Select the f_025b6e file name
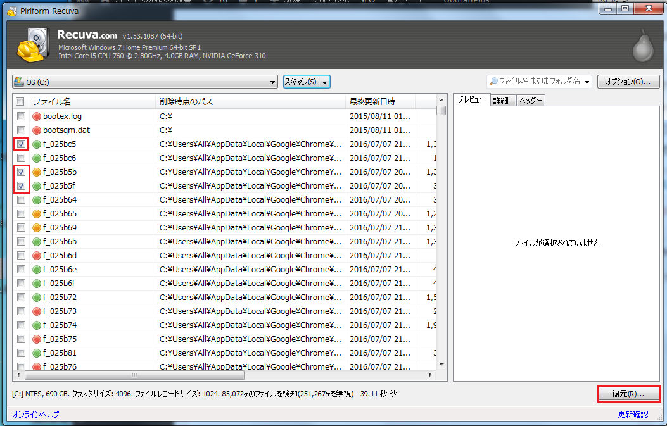The height and width of the screenshot is (426, 667). click(x=60, y=270)
